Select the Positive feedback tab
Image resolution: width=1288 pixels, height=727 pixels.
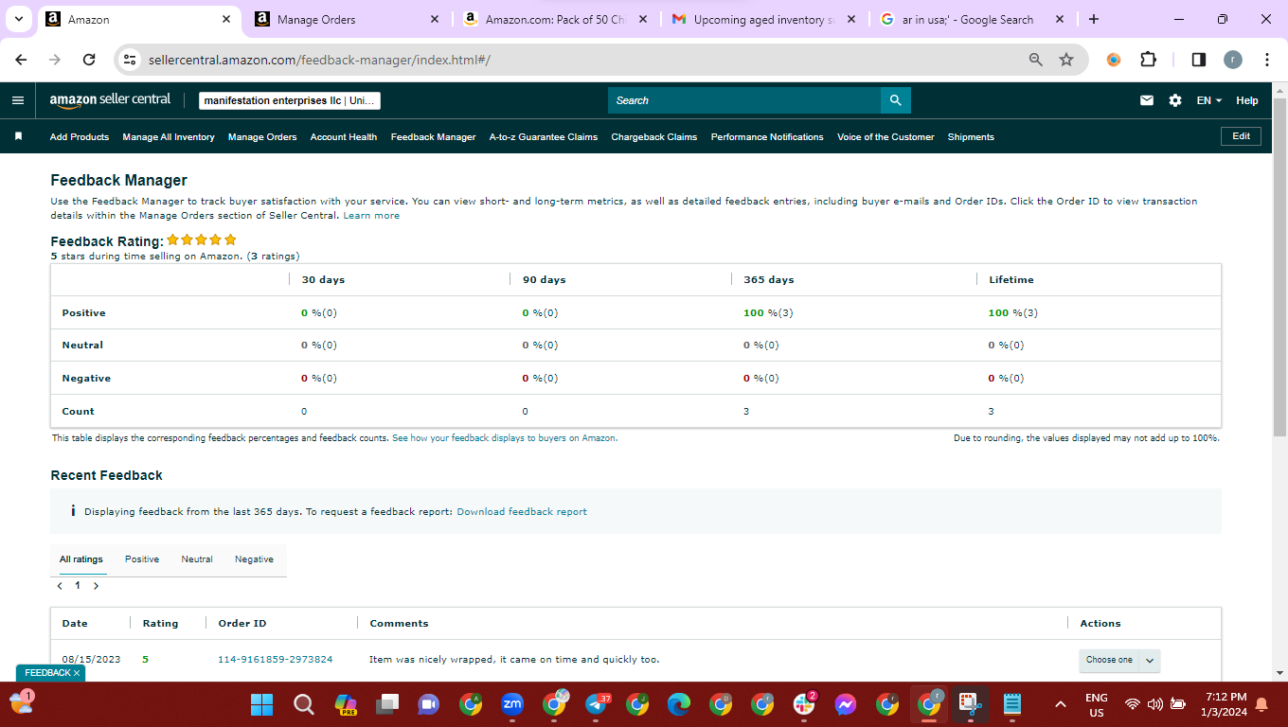142,559
